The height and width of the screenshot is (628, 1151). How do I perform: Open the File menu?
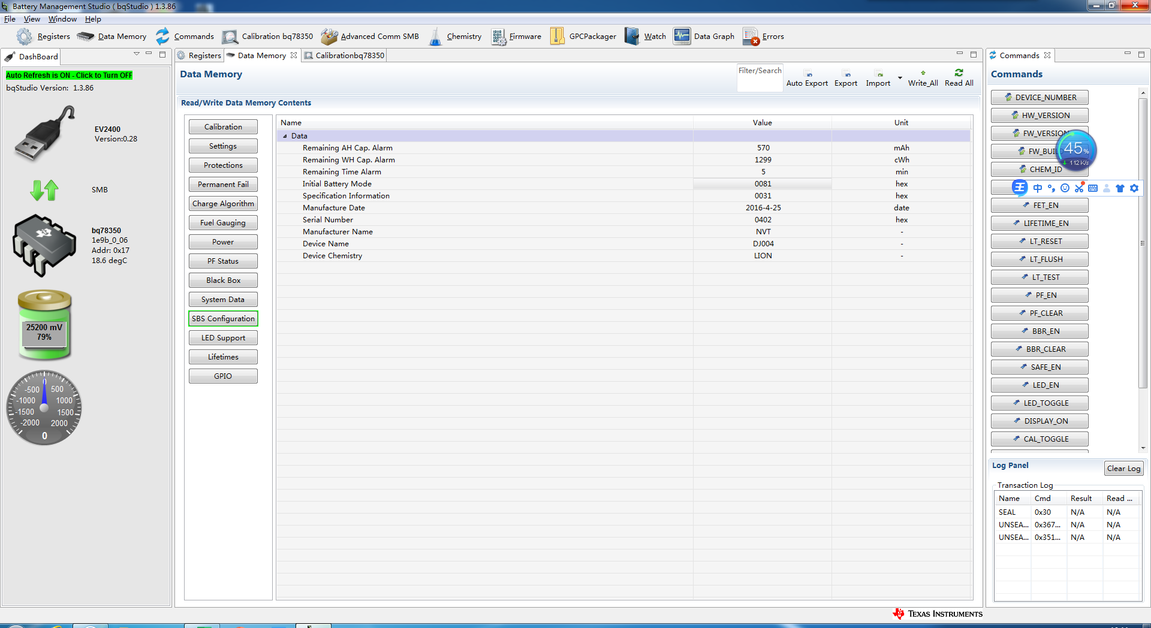pos(10,19)
